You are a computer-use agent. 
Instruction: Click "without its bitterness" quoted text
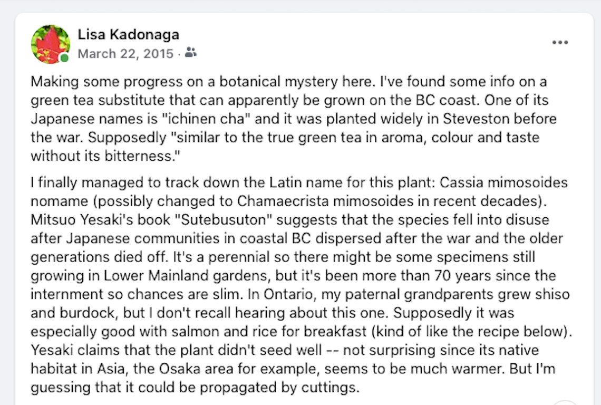(94, 156)
